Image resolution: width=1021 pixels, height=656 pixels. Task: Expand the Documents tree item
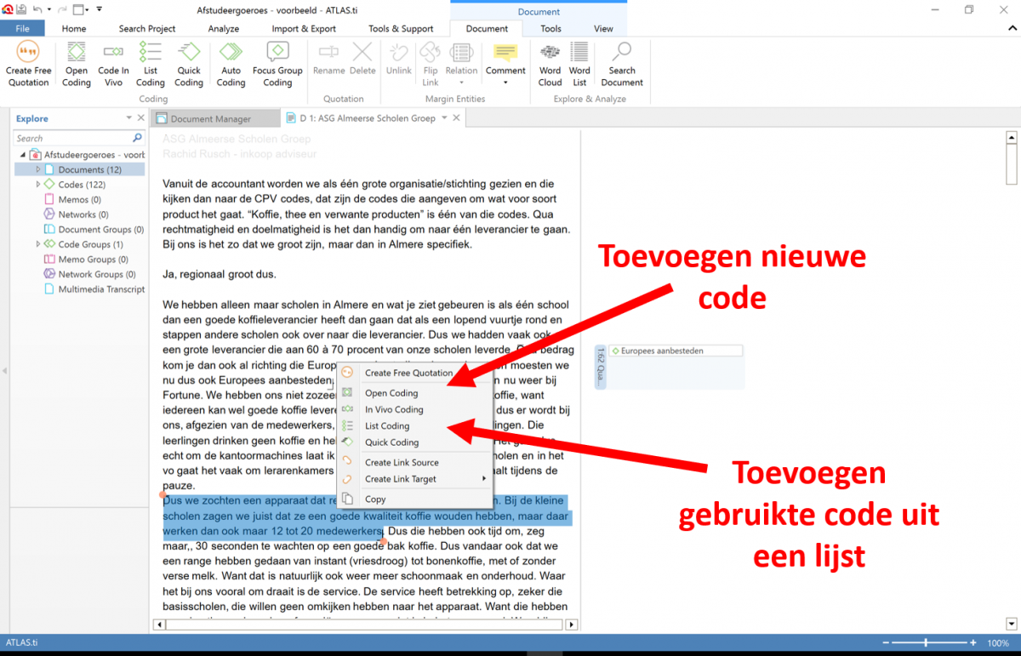pyautogui.click(x=37, y=169)
